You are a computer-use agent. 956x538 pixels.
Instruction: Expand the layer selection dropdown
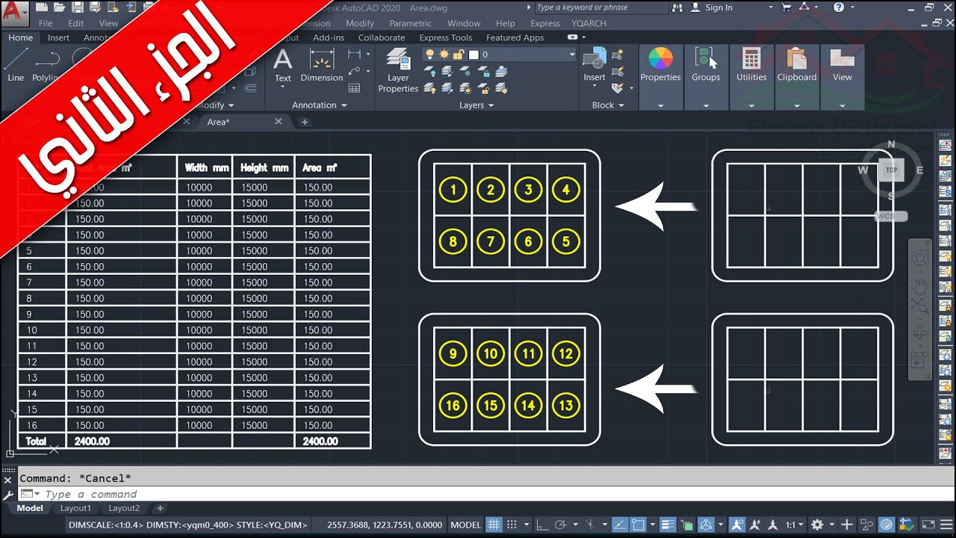click(572, 55)
